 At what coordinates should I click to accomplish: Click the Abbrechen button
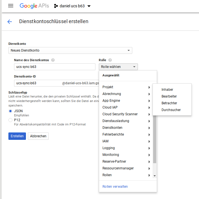point(38,136)
